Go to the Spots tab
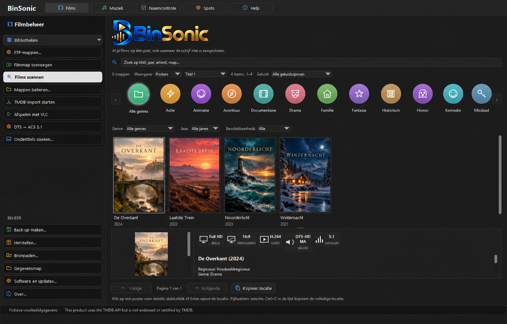The height and width of the screenshot is (324, 507). point(205,8)
